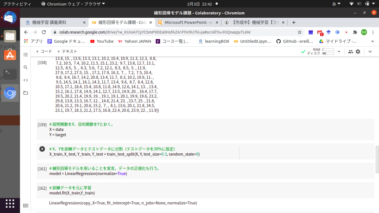The width and height of the screenshot is (379, 213).
Task: Add a text cell with ＋テキスト
Action: point(67,51)
